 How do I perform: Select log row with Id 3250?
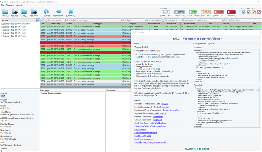[85, 36]
